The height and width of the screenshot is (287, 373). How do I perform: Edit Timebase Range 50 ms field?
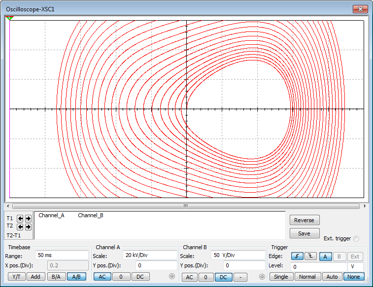coord(62,255)
